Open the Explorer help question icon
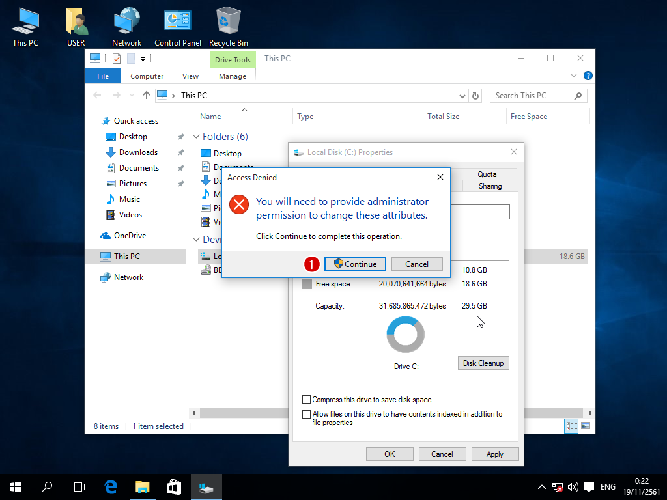This screenshot has width=667, height=500. [x=588, y=76]
